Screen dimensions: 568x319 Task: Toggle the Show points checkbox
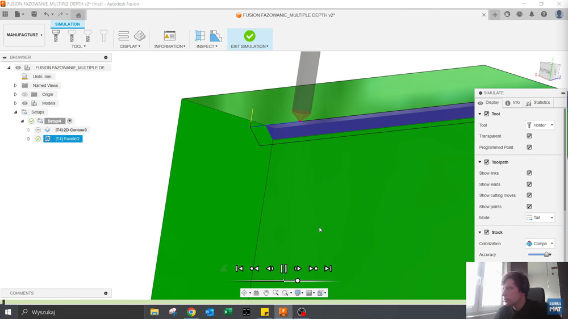click(529, 207)
